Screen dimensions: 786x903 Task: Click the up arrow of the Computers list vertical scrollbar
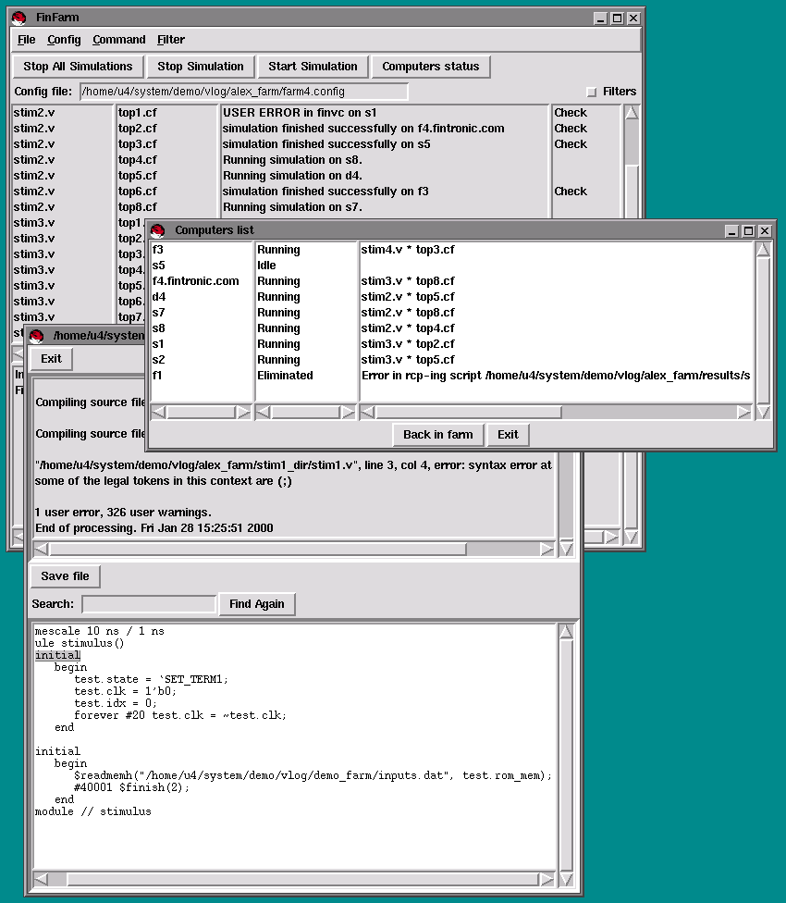pos(763,250)
